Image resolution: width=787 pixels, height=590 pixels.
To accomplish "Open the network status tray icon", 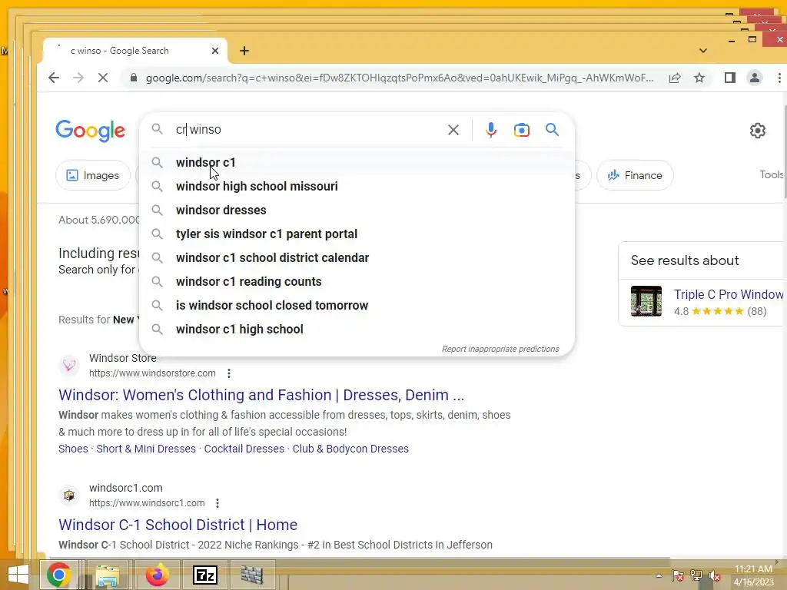I will (x=696, y=576).
